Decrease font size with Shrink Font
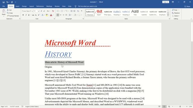The height and width of the screenshot is (108, 193). (44, 11)
